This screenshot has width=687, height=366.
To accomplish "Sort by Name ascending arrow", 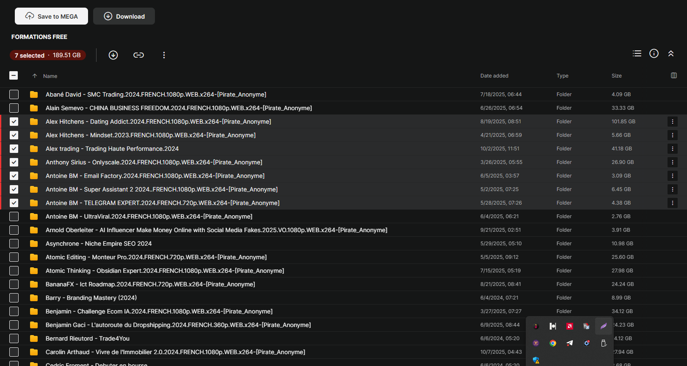I will click(x=35, y=76).
